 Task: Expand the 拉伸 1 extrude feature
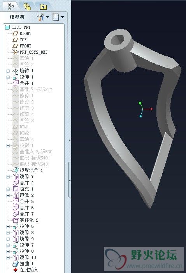(x=8, y=77)
